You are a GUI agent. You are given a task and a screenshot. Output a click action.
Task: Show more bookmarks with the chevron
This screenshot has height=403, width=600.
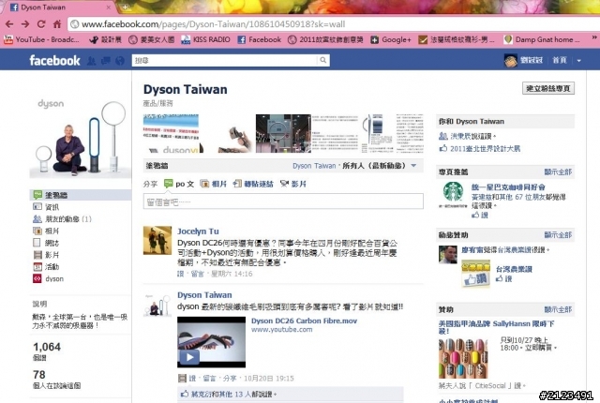click(594, 37)
